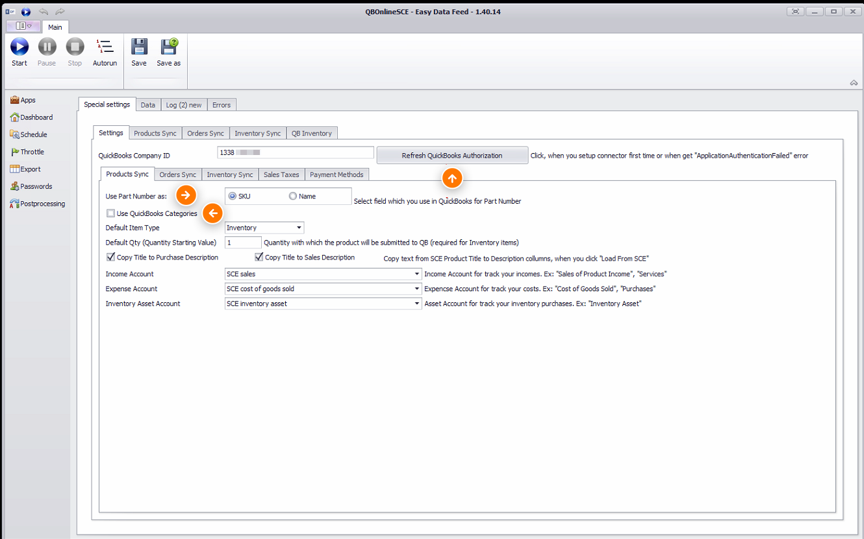Click the Save floppy disk icon

click(139, 47)
